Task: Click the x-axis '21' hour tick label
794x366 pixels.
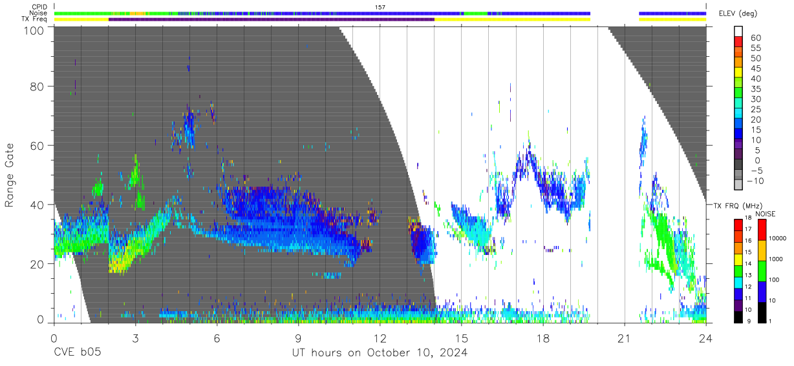Action: pyautogui.click(x=624, y=338)
